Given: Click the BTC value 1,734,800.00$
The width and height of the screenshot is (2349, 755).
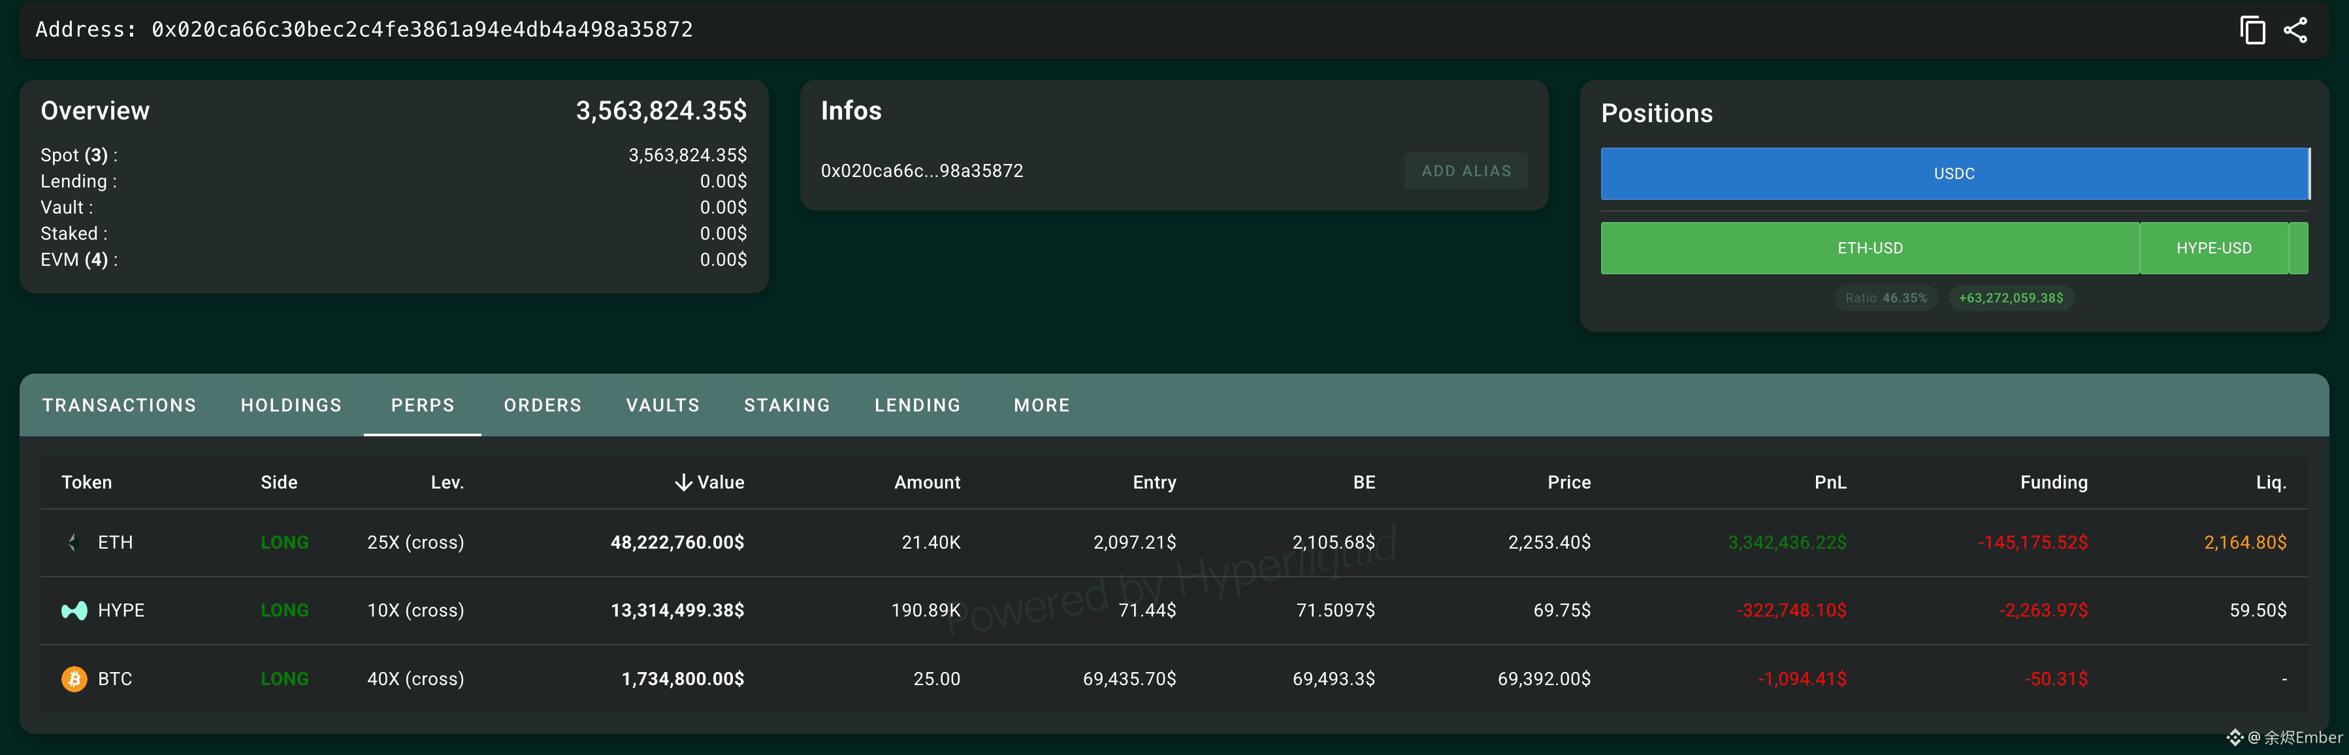Looking at the screenshot, I should tap(683, 679).
